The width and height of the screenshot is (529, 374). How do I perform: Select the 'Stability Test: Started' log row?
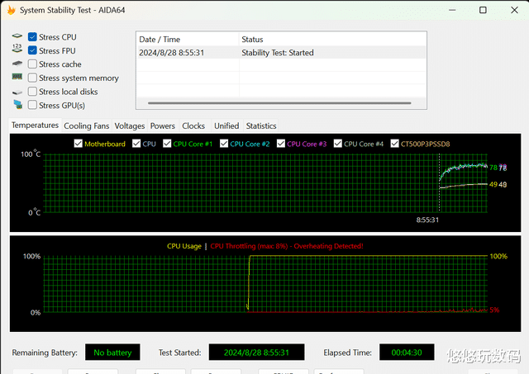(x=281, y=53)
